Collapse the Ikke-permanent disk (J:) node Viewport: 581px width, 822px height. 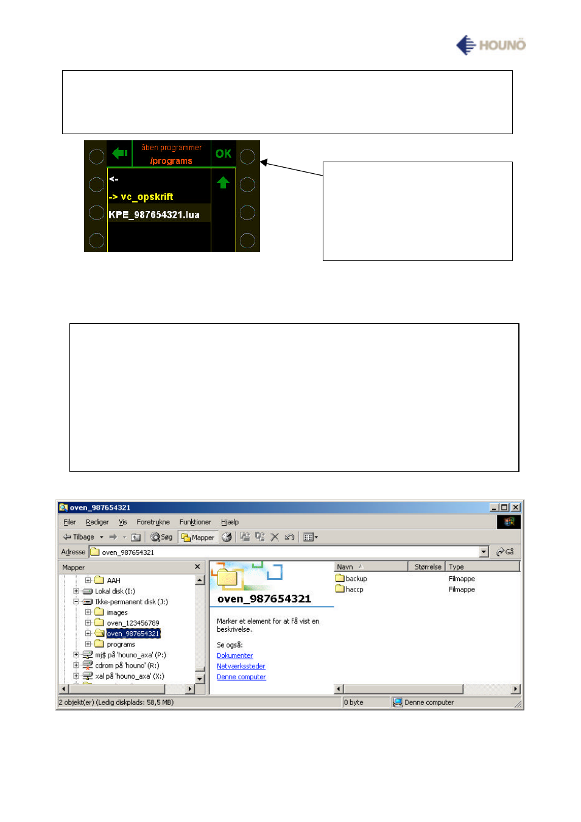(76, 601)
